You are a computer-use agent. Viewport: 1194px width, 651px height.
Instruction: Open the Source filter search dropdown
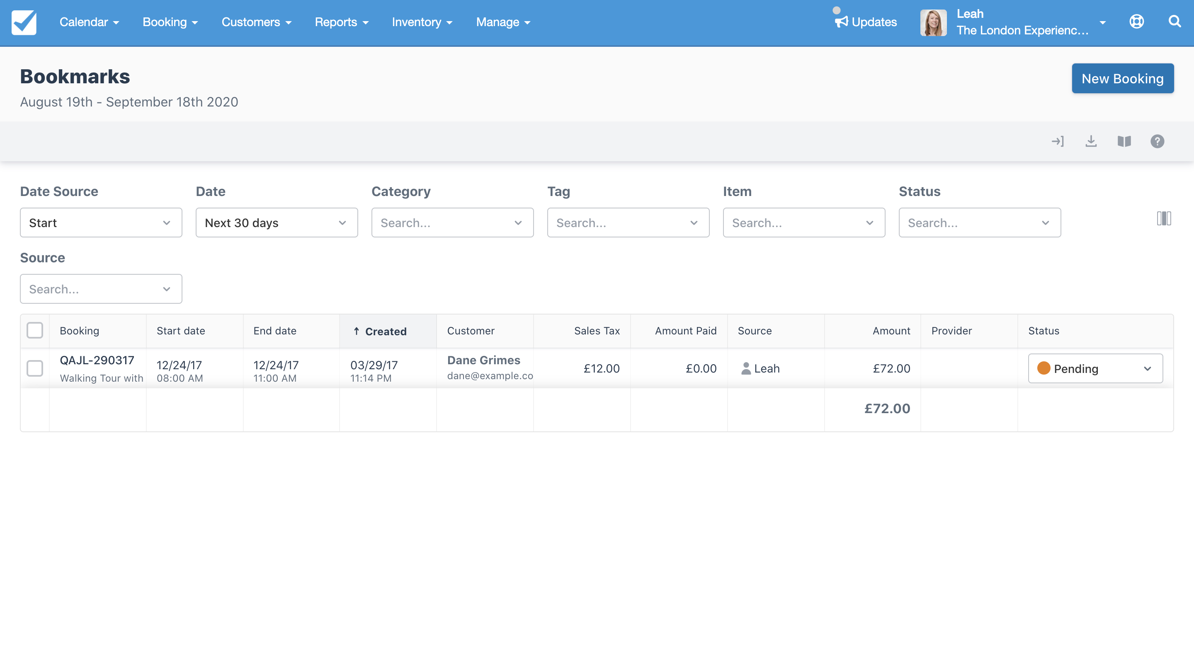pos(101,289)
